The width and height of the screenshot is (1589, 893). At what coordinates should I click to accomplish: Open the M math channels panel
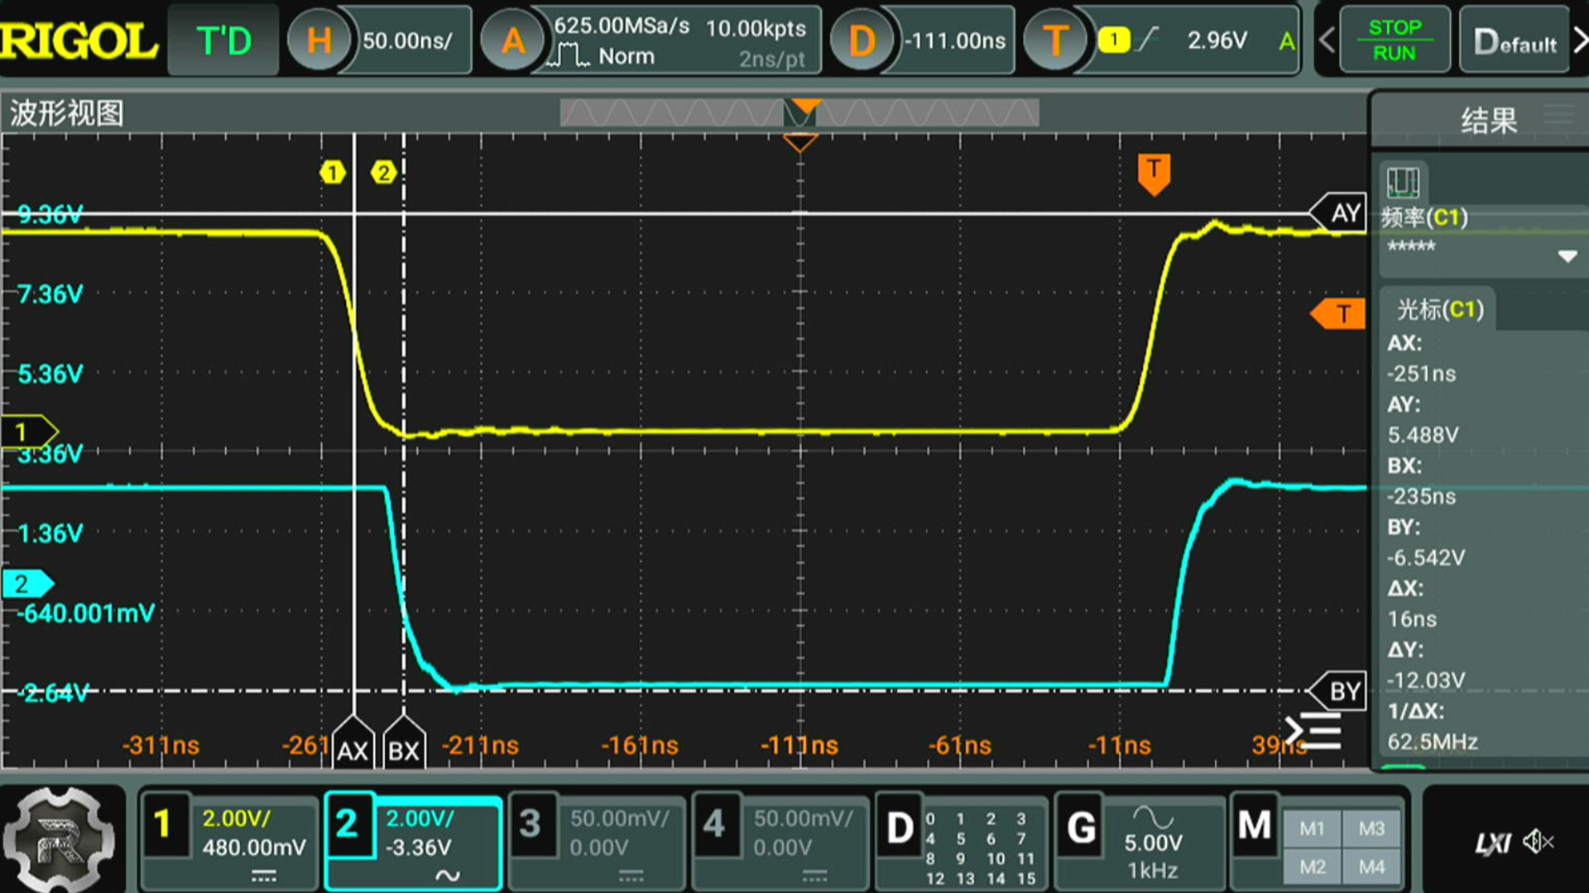[1254, 826]
